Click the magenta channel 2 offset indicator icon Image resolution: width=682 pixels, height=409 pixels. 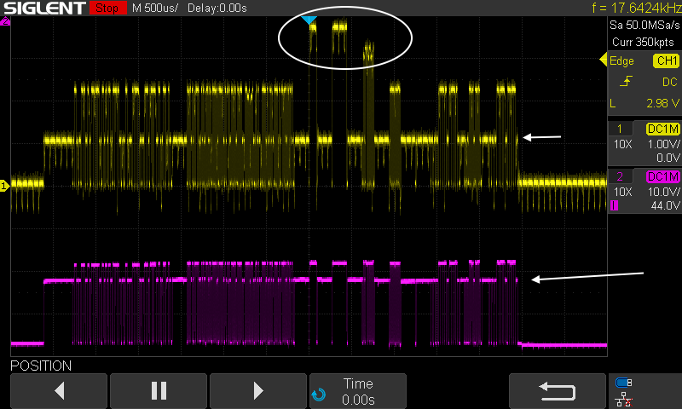coord(614,205)
